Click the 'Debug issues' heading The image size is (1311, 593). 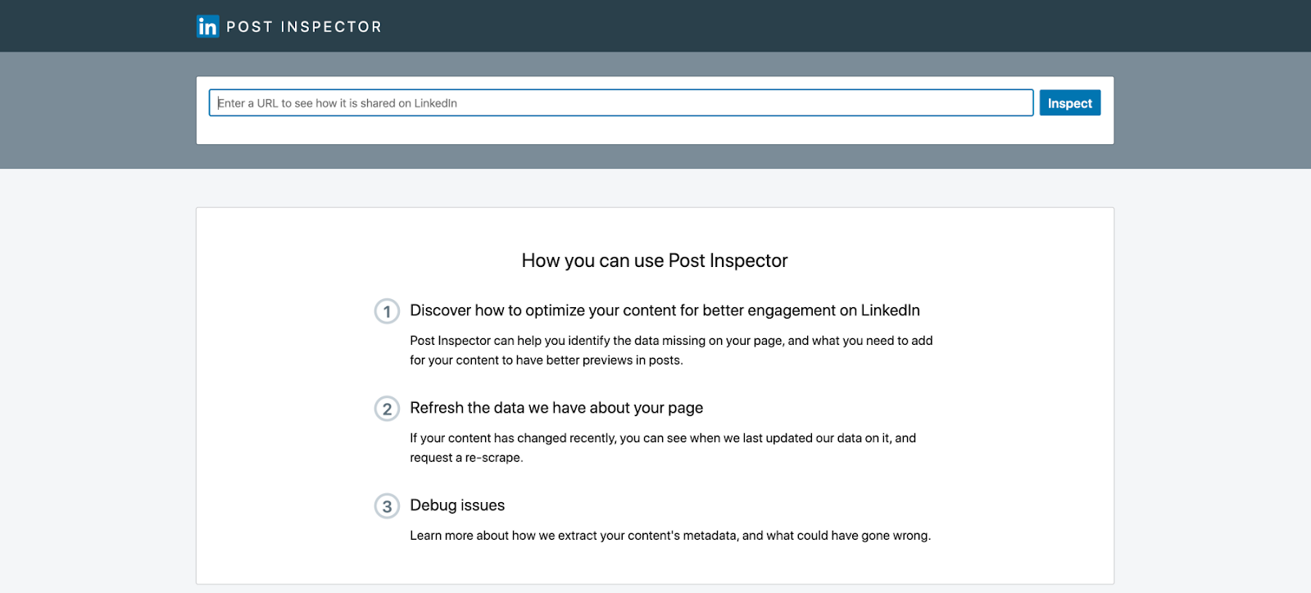click(x=457, y=505)
